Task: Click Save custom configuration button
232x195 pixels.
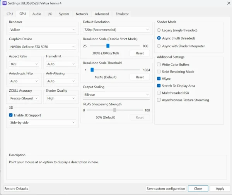Action: coord(165,188)
